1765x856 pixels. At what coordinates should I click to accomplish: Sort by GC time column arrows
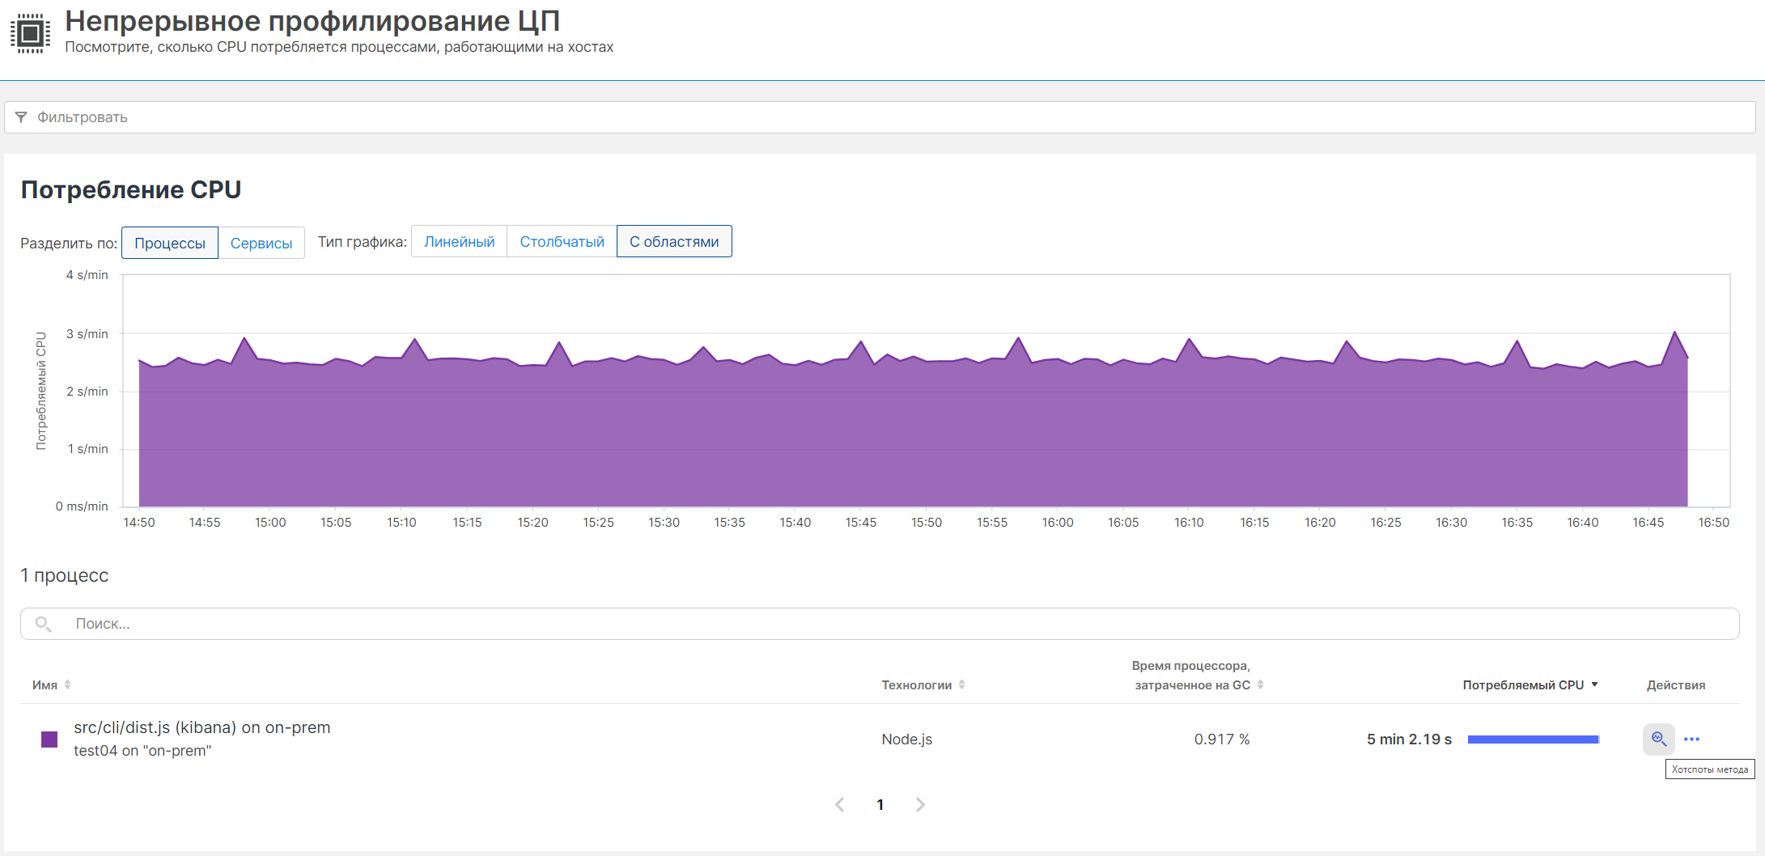(1260, 684)
